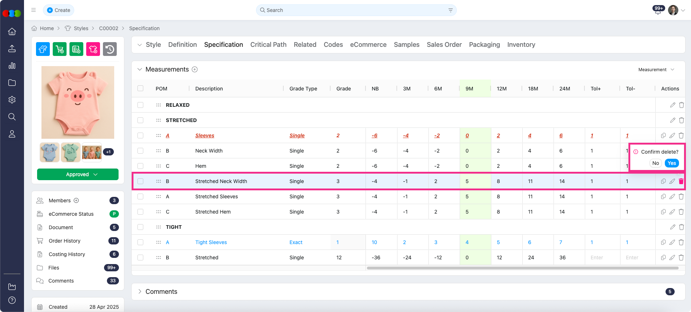Click the green shopping cart icon

pyautogui.click(x=60, y=49)
